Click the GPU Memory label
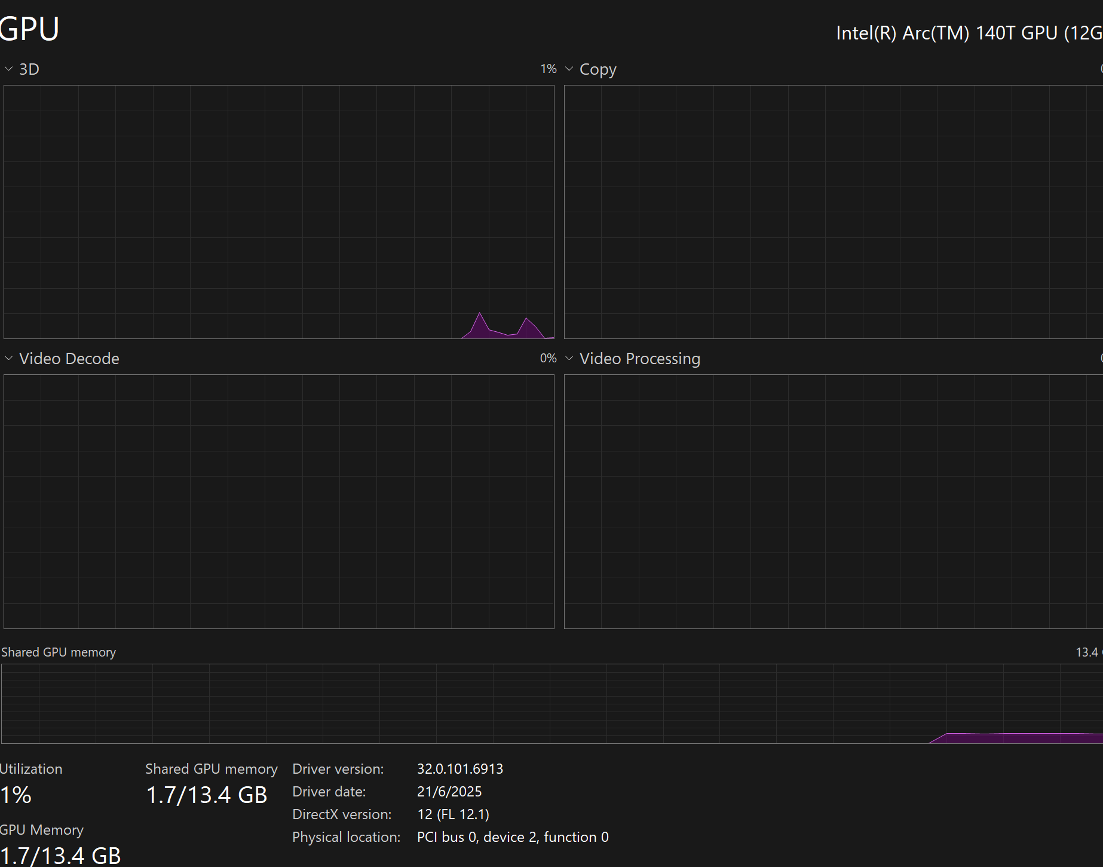Viewport: 1103px width, 867px height. [x=42, y=830]
